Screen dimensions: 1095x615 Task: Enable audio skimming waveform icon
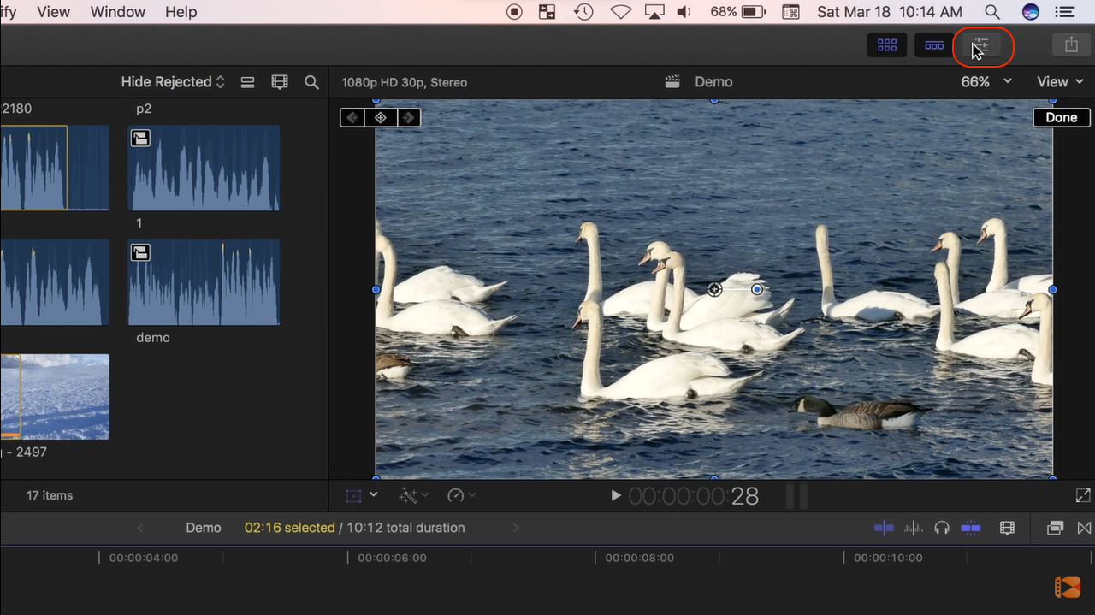click(913, 528)
